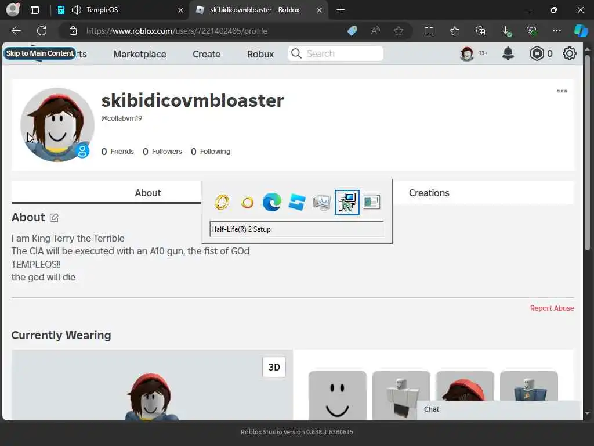The image size is (594, 446).
Task: Click the skibidicovmbloaster display name
Action: coord(193,100)
